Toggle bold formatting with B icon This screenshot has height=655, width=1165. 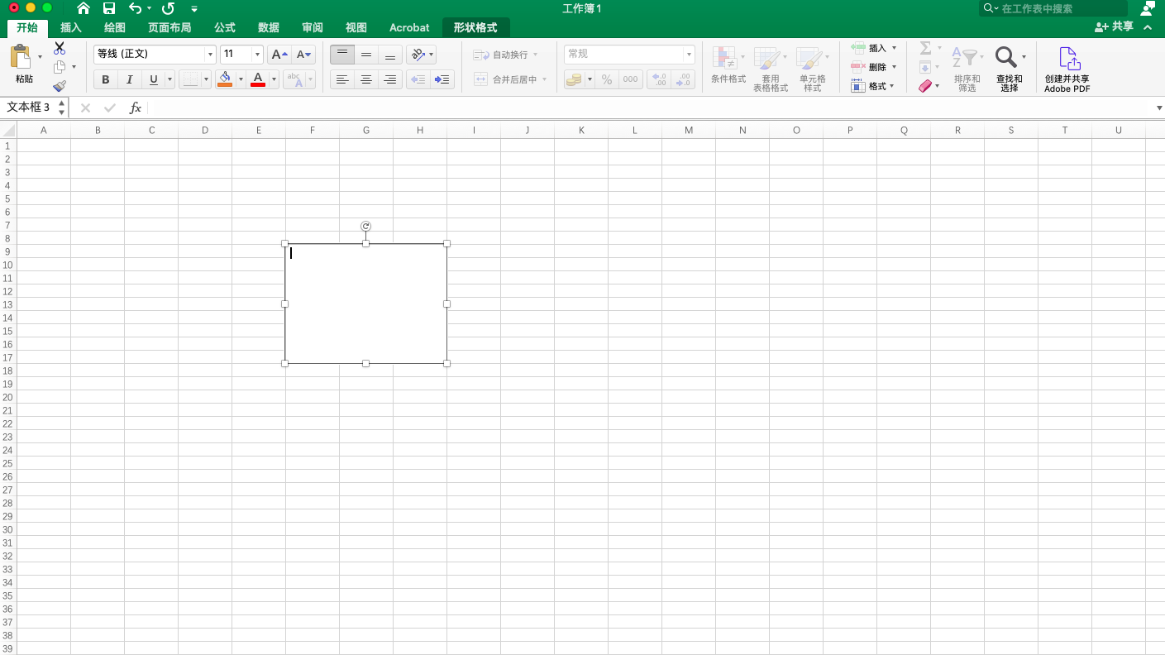click(x=105, y=79)
